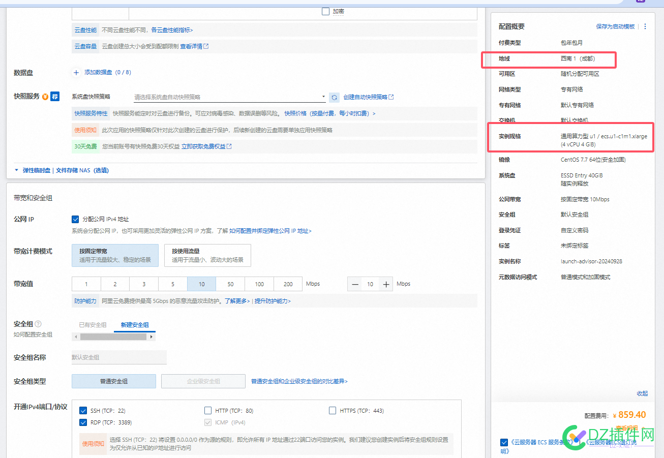Check HTTPS (TCP: 443) port checkbox
Image resolution: width=664 pixels, height=458 pixels.
(x=333, y=411)
